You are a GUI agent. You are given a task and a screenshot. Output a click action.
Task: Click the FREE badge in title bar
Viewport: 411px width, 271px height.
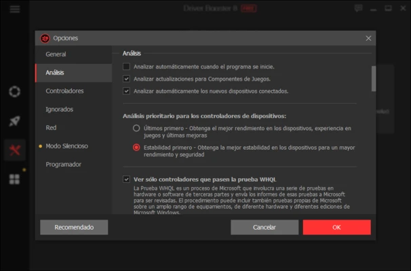(248, 8)
